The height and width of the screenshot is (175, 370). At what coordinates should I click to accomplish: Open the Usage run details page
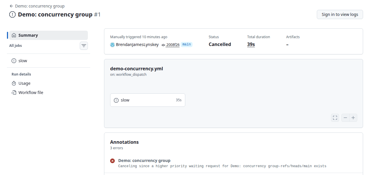49,83
